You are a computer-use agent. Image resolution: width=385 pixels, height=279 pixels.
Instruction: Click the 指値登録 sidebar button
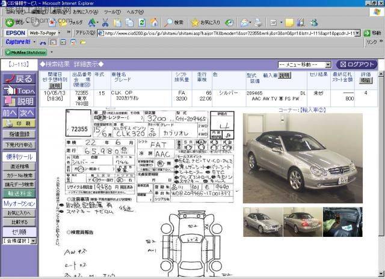click(x=19, y=134)
